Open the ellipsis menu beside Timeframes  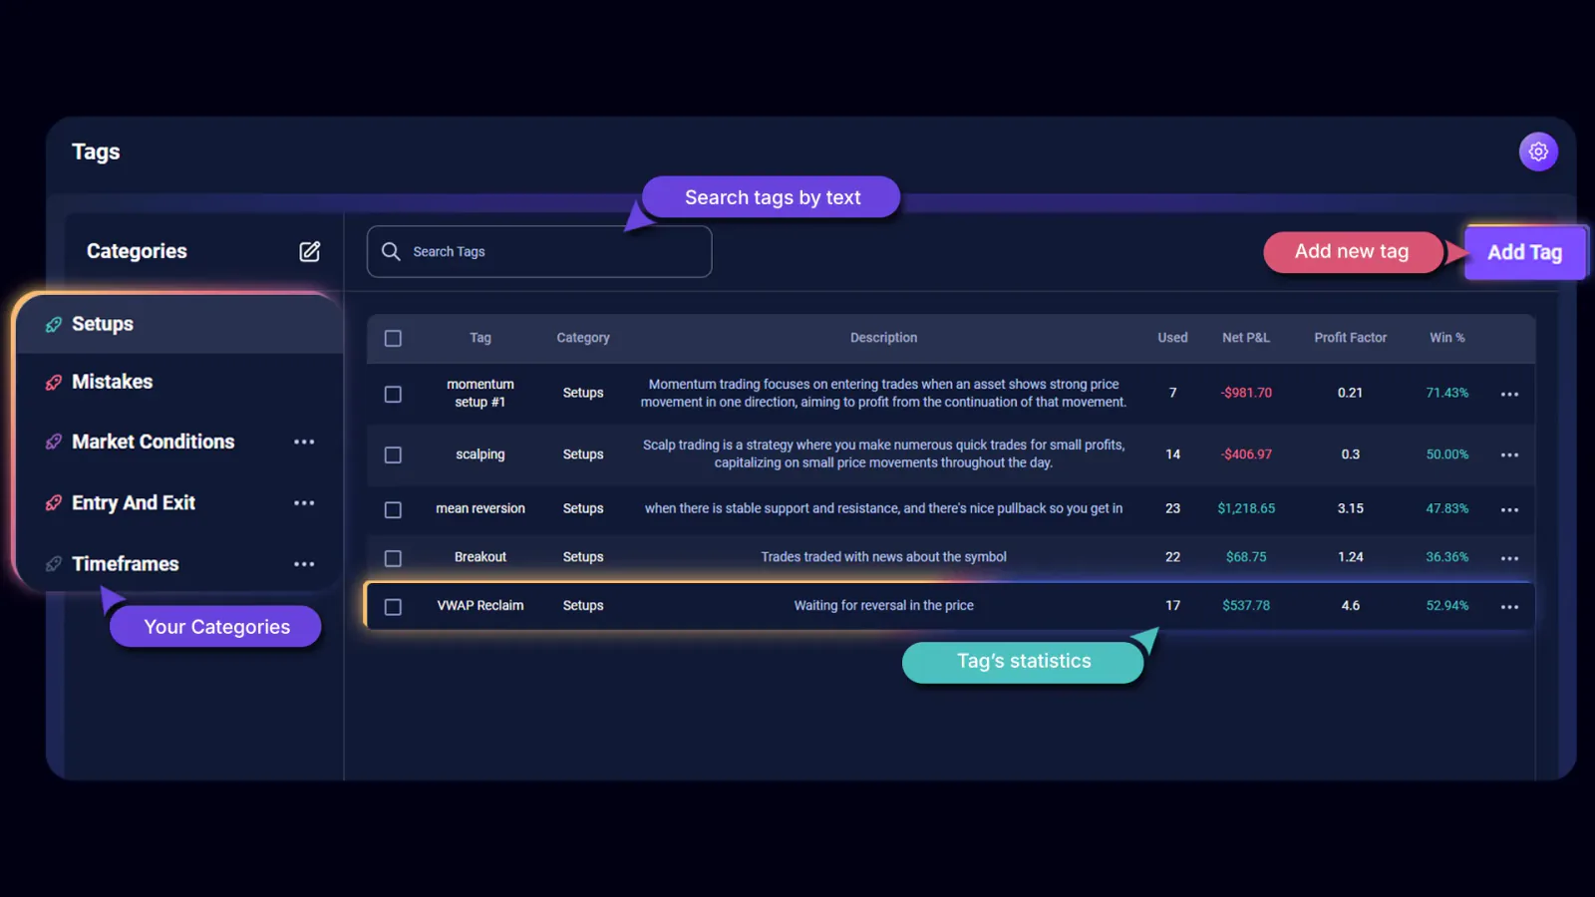click(304, 563)
